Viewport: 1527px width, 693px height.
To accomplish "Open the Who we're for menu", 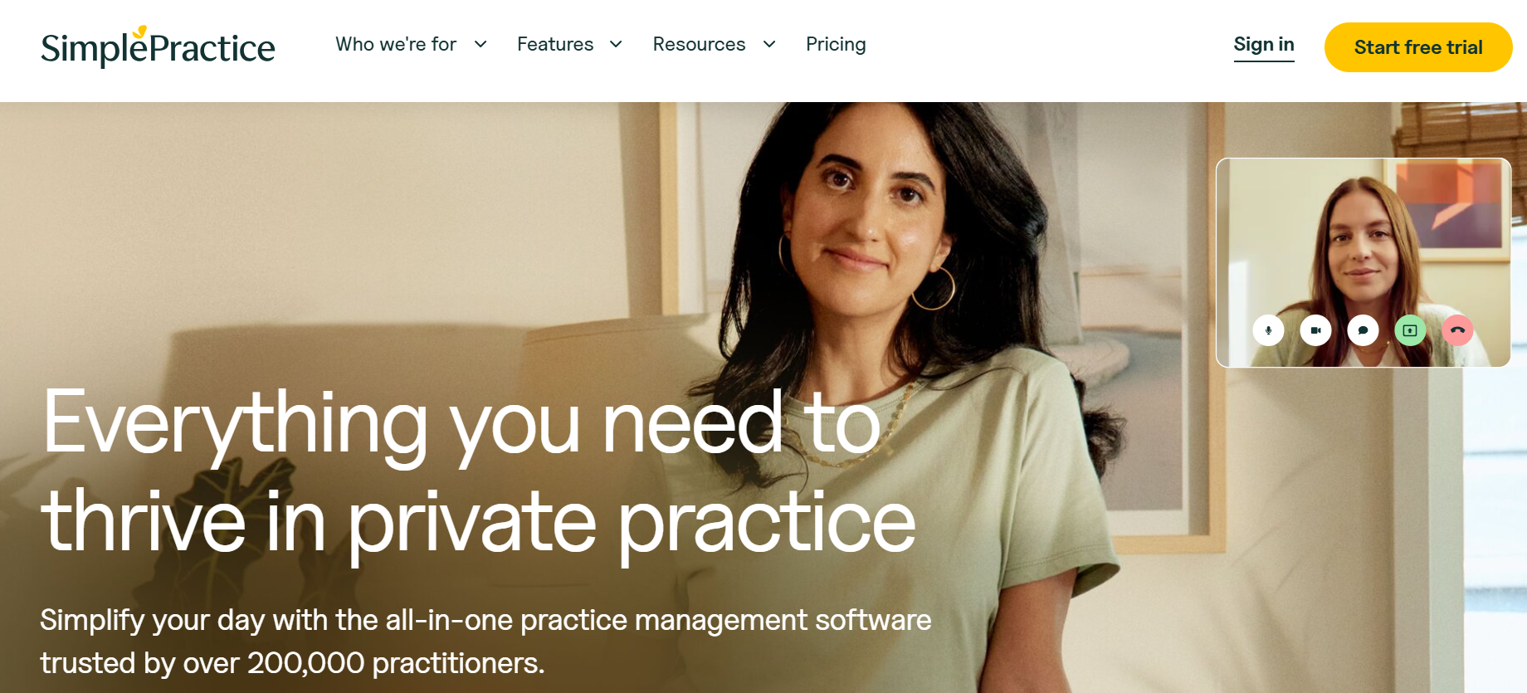I will pos(396,44).
